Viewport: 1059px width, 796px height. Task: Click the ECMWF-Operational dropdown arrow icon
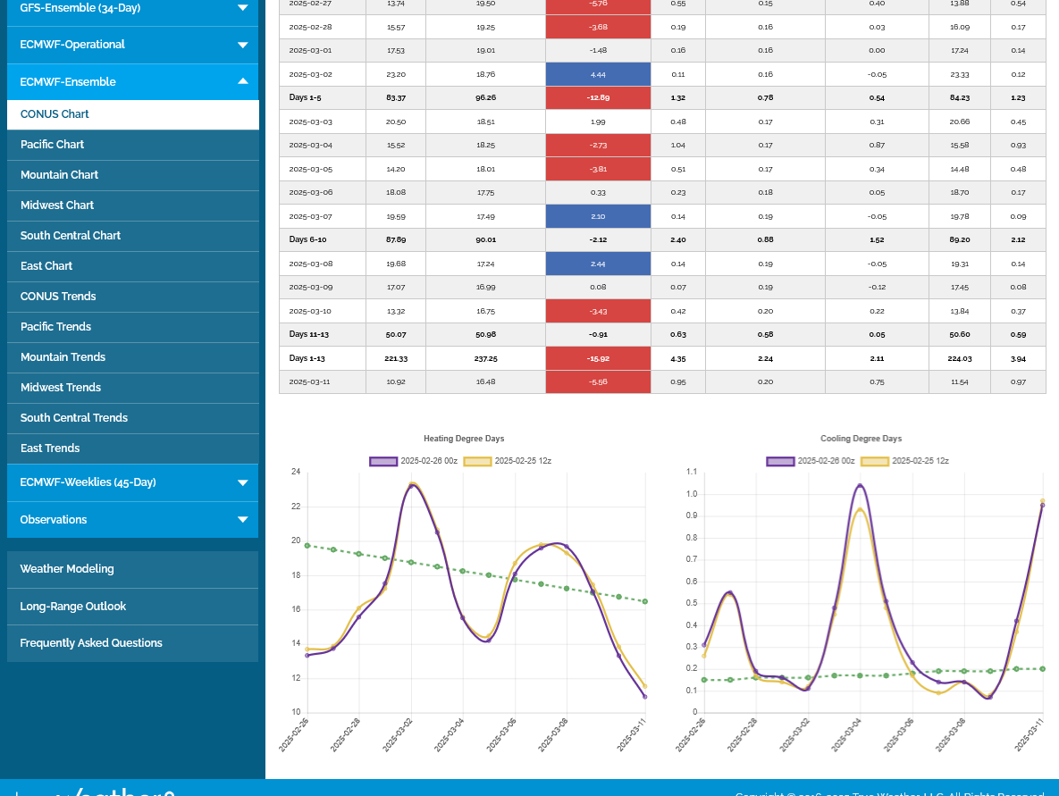tap(242, 46)
